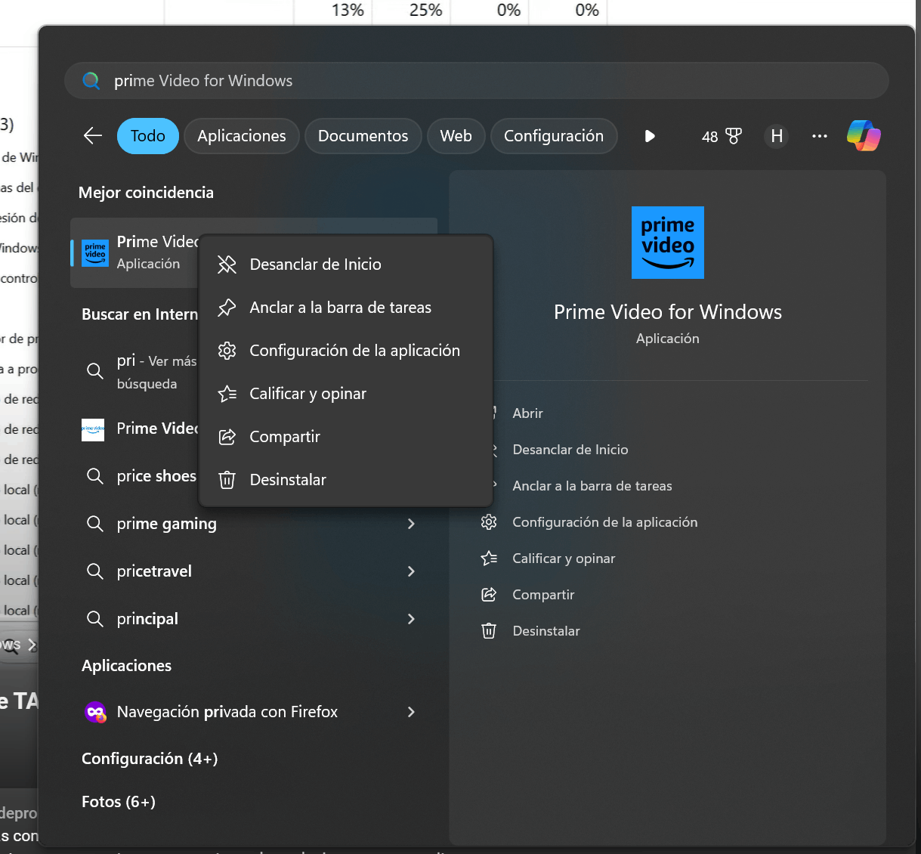Click the trash icon in context menu

(x=227, y=480)
